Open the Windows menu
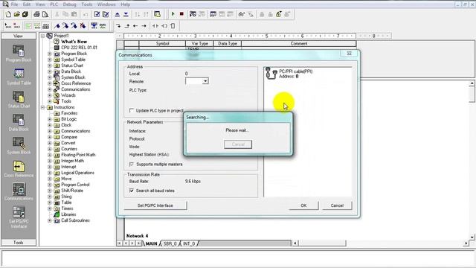 pos(106,4)
